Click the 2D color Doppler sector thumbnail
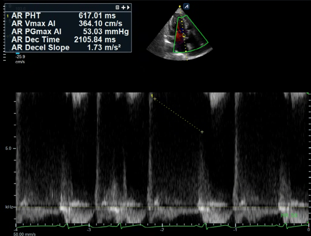The height and width of the screenshot is (236, 311). [179, 33]
